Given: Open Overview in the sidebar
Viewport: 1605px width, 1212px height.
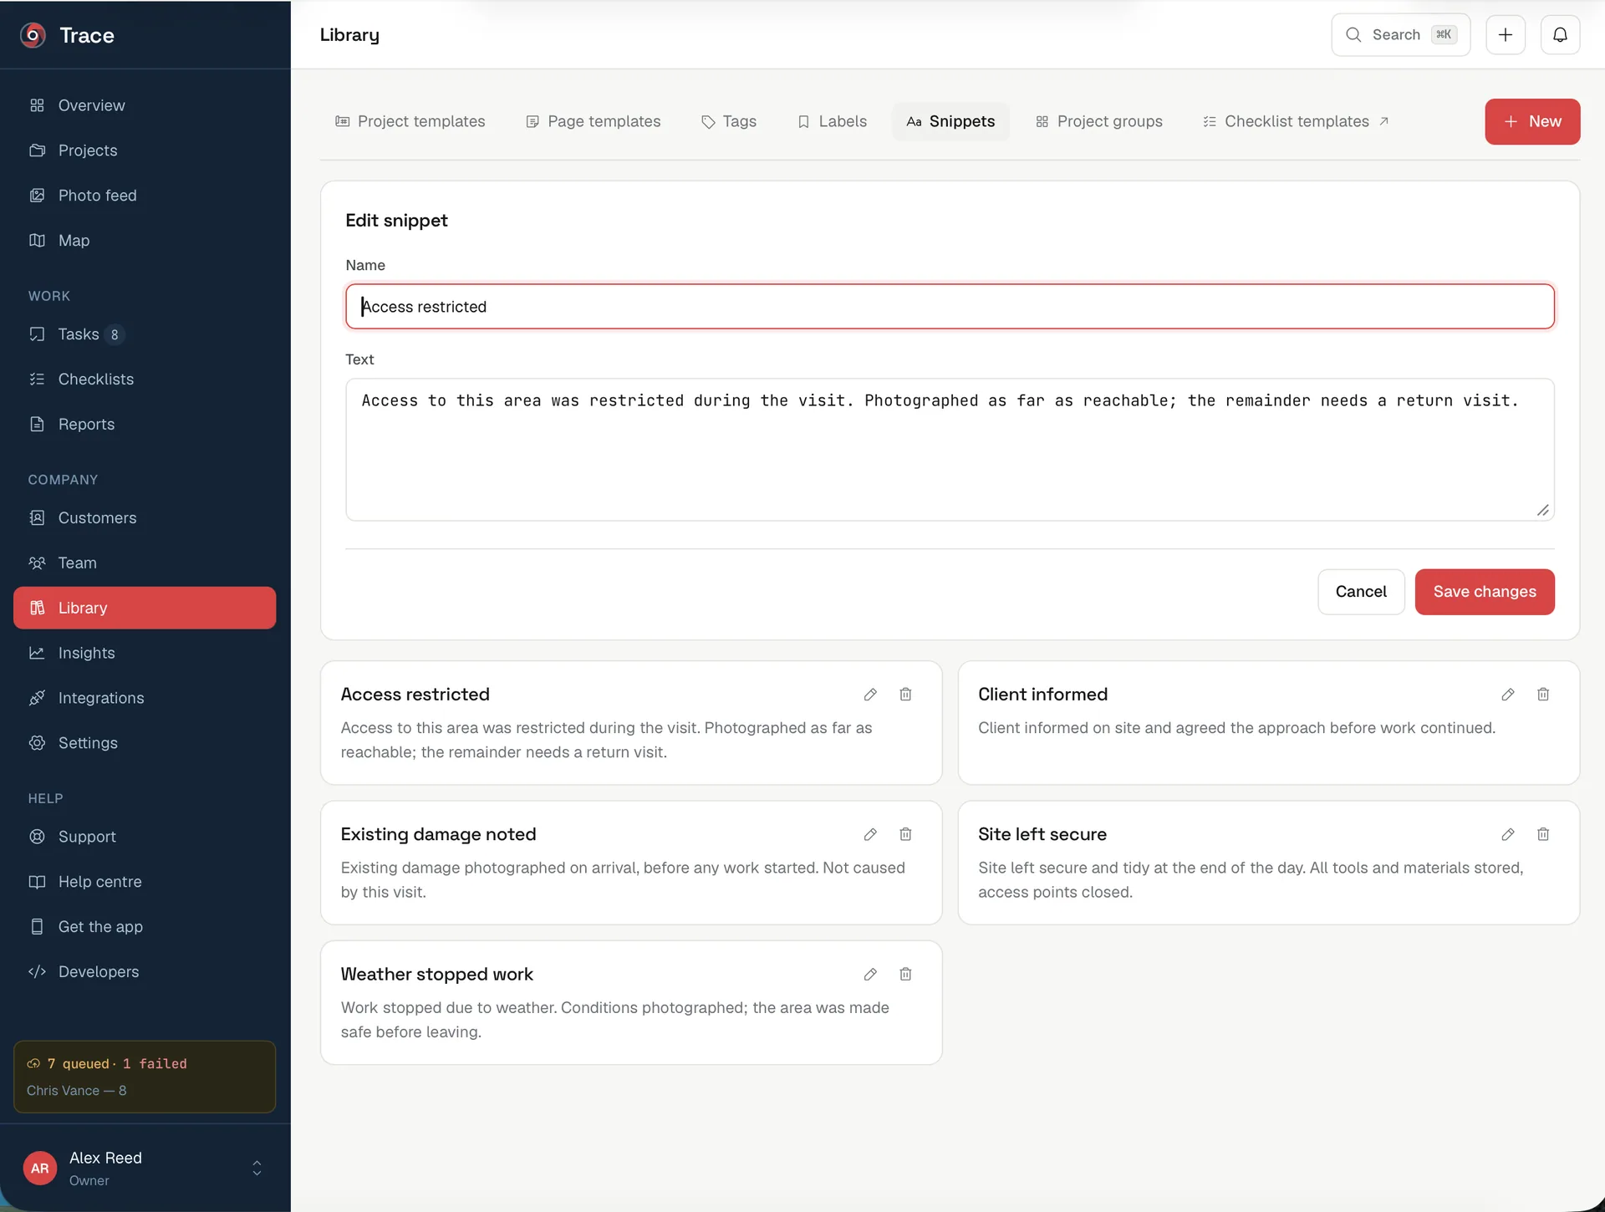Looking at the screenshot, I should tap(145, 105).
